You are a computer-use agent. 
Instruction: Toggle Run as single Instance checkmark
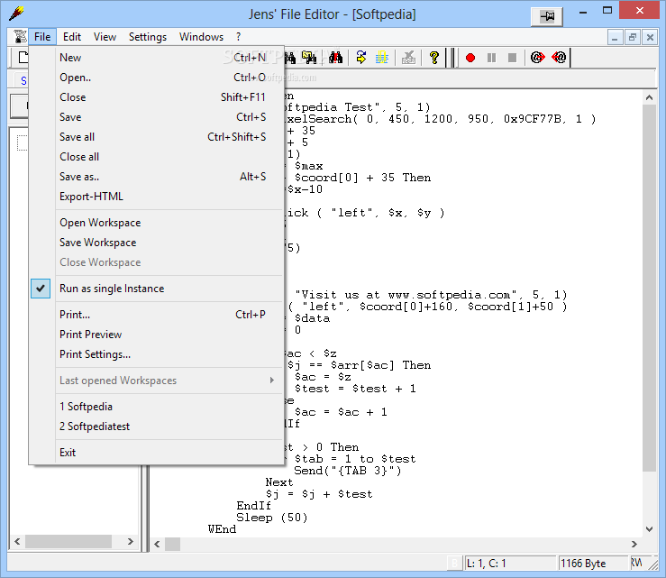[41, 289]
